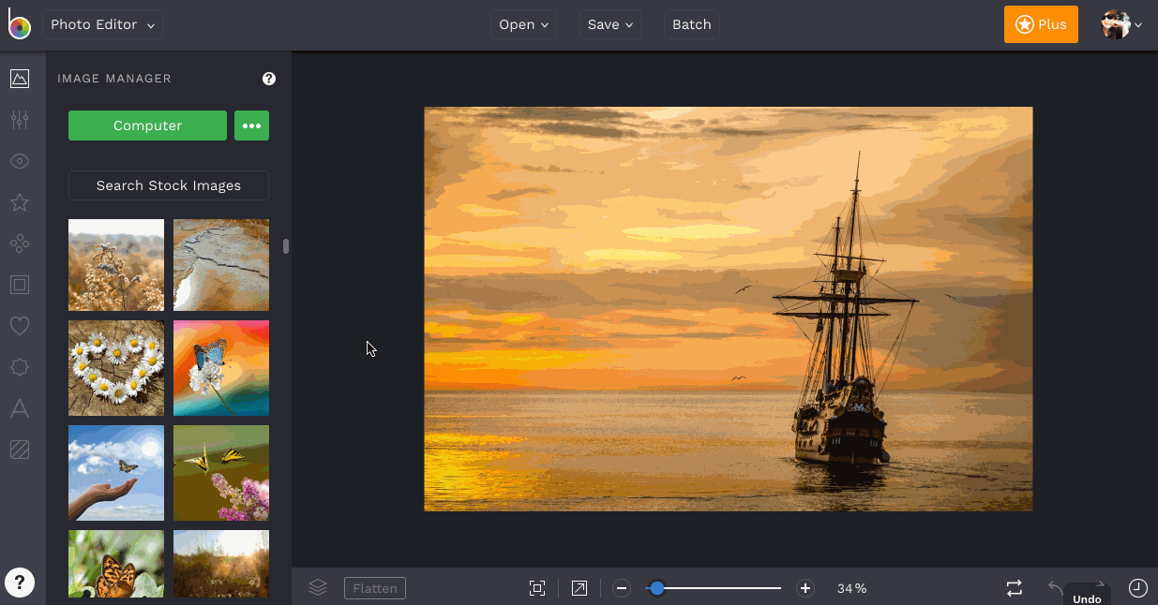Upgrade with the orange Plus button
This screenshot has width=1158, height=605.
coord(1041,24)
